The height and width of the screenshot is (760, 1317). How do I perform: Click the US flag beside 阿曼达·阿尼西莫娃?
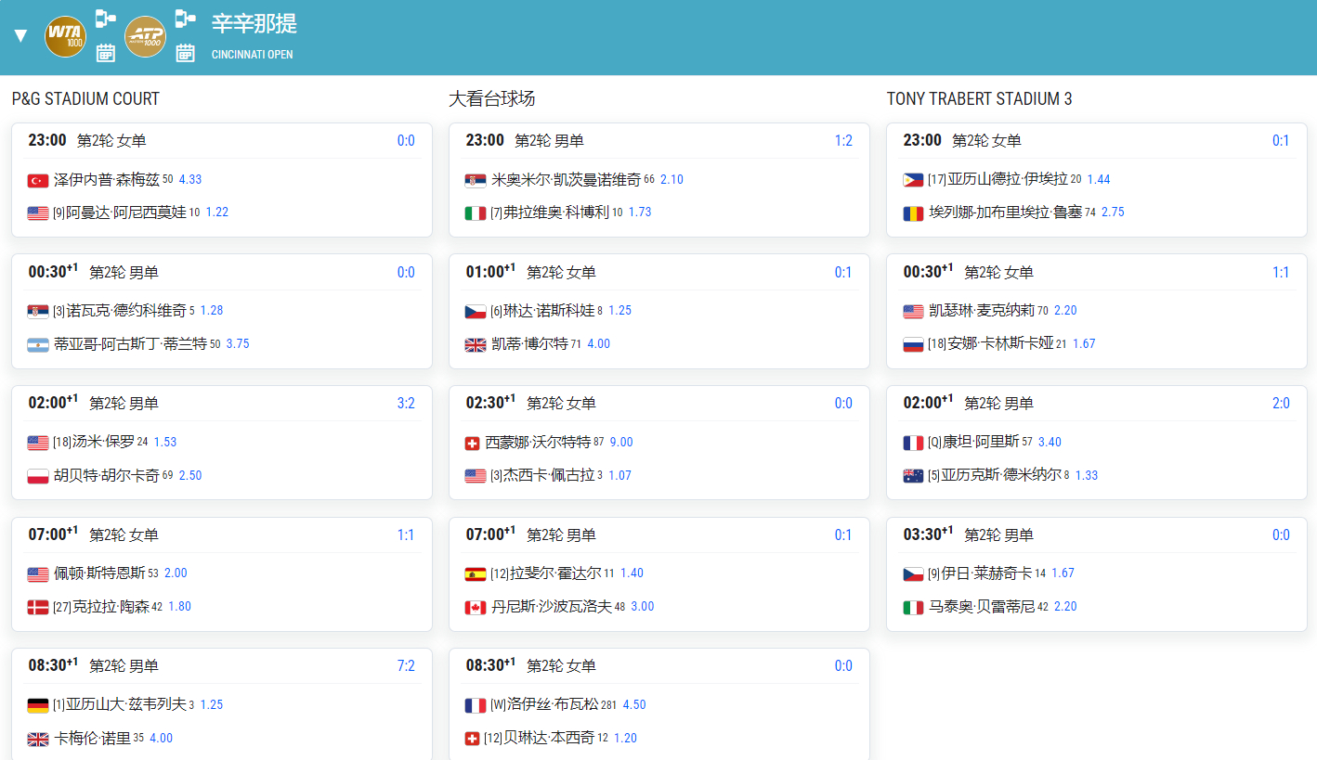[x=38, y=213]
